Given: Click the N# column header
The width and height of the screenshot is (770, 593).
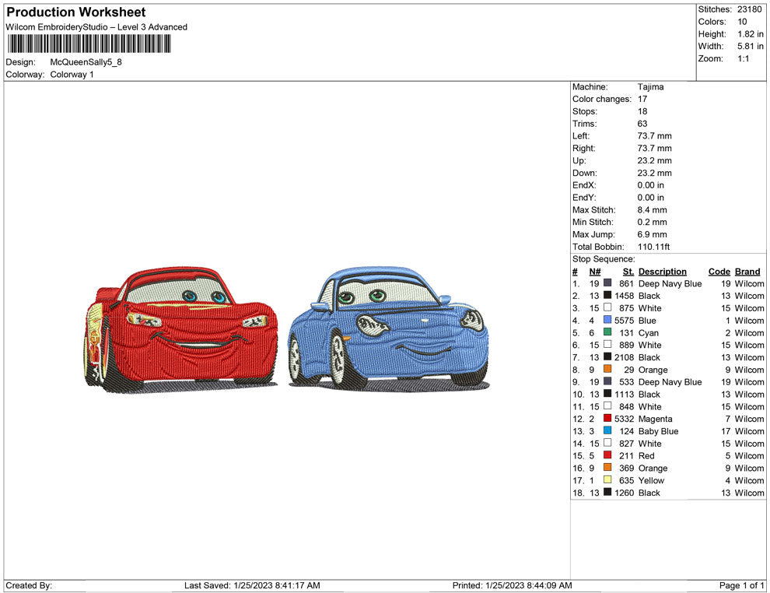Looking at the screenshot, I should 595,272.
